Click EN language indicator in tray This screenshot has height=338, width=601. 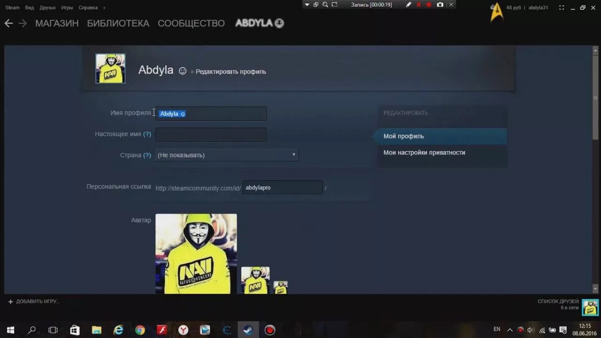point(497,330)
